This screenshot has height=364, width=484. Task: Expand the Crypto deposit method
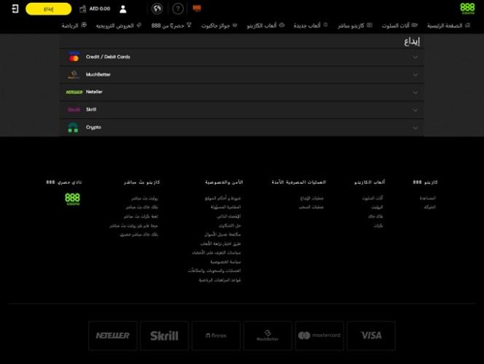click(241, 127)
